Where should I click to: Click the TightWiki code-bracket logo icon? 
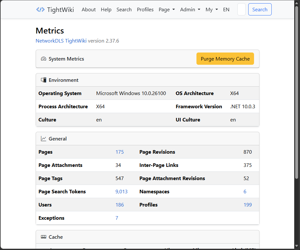coord(41,9)
